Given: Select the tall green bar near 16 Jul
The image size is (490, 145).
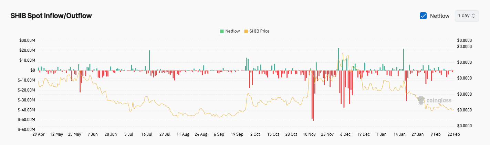Looking at the screenshot, I should tap(149, 60).
